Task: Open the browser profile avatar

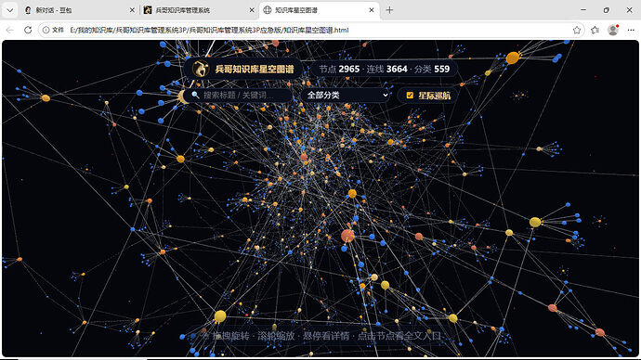Action: pyautogui.click(x=612, y=30)
